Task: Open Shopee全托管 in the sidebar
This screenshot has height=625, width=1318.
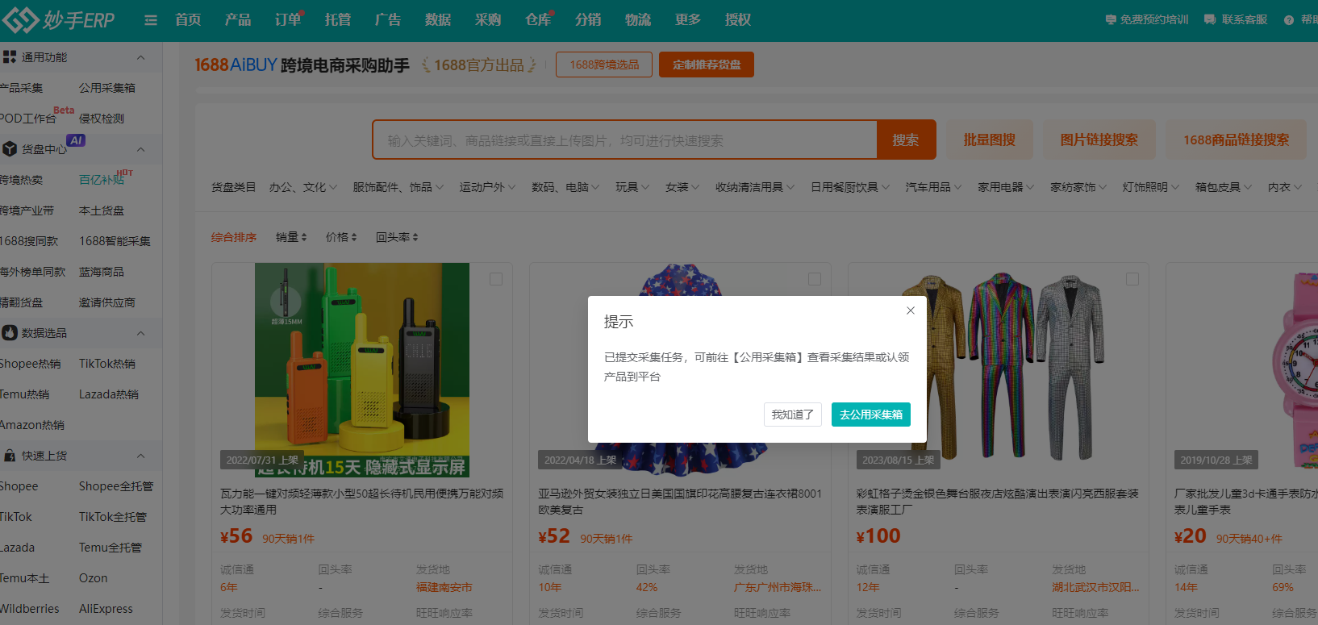Action: (x=116, y=486)
